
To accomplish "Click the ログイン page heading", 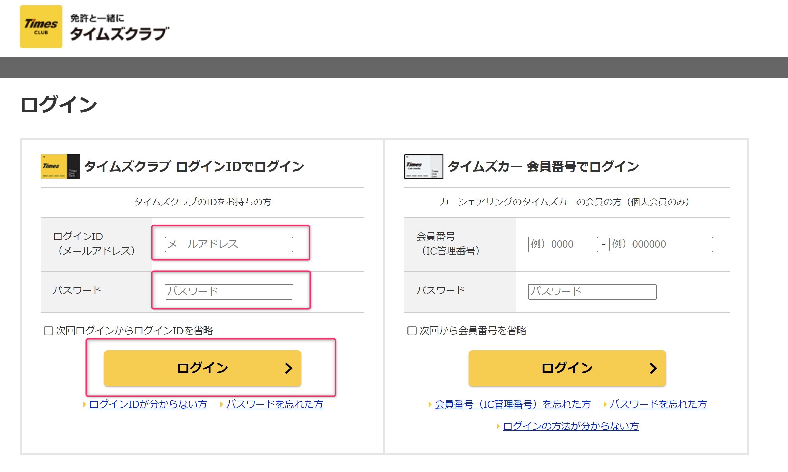I will click(x=59, y=104).
